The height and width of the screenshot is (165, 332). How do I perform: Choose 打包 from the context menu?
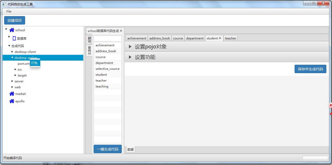(35, 63)
